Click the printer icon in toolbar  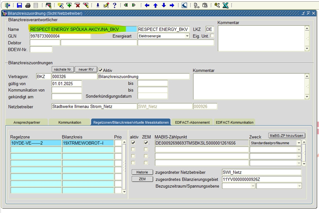[28, 5]
